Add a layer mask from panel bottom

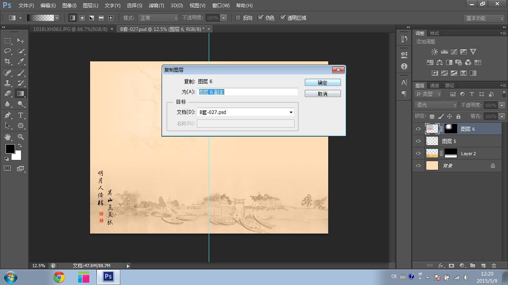[x=451, y=266]
